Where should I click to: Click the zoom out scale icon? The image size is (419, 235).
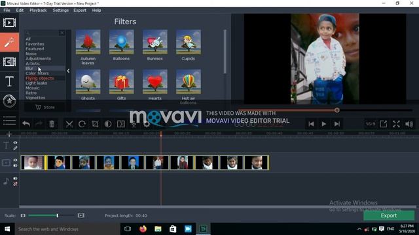point(23,215)
